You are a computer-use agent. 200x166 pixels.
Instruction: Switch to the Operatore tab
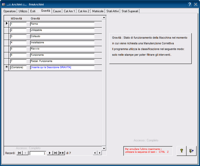pos(10,11)
